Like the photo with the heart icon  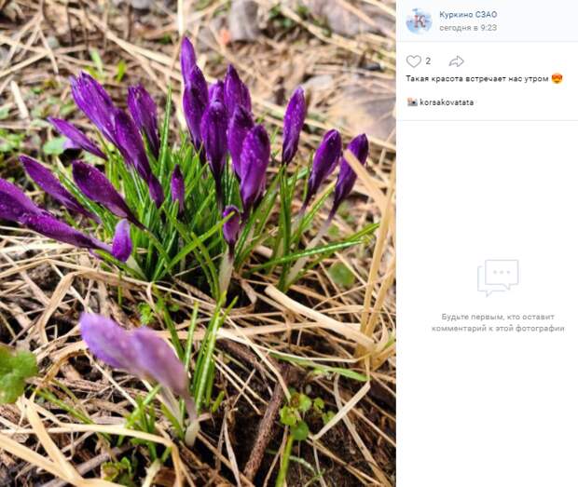point(413,61)
